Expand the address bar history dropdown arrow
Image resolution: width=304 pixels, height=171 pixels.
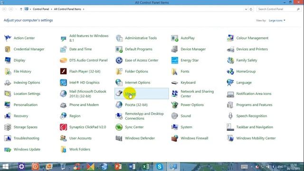246,9
